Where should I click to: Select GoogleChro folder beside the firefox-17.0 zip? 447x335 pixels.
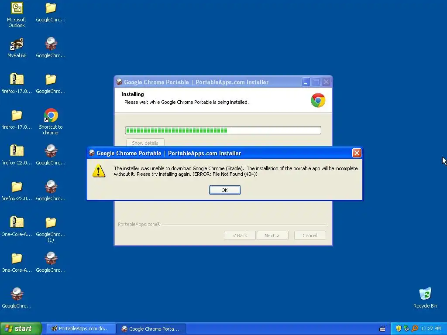pyautogui.click(x=51, y=83)
